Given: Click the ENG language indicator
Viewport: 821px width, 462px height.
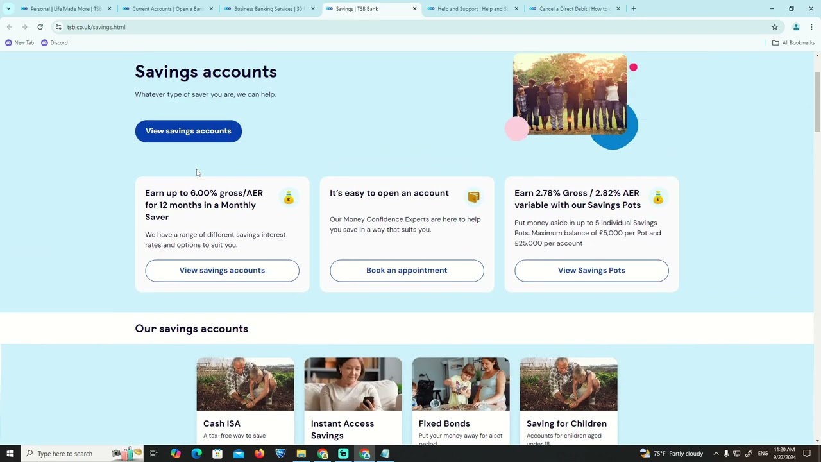Looking at the screenshot, I should [x=763, y=454].
